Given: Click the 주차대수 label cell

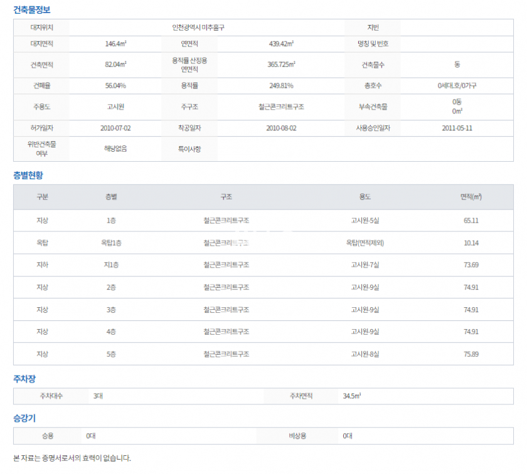Looking at the screenshot, I should coord(51,396).
